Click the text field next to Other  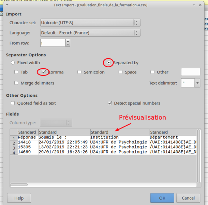click(x=190, y=72)
